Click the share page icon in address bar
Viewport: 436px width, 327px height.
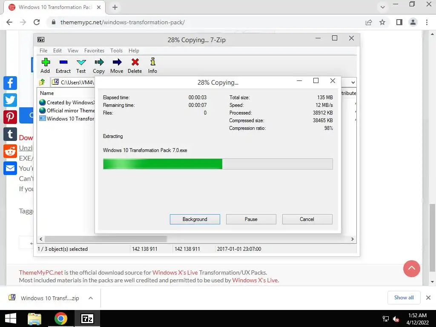click(x=369, y=22)
